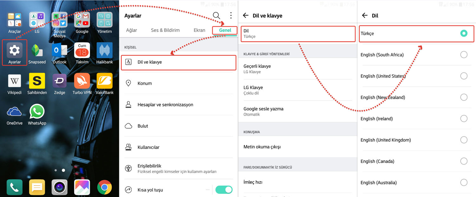Screen dimensions: 476x197
Task: Select English (Canada) radio option
Action: [464, 161]
